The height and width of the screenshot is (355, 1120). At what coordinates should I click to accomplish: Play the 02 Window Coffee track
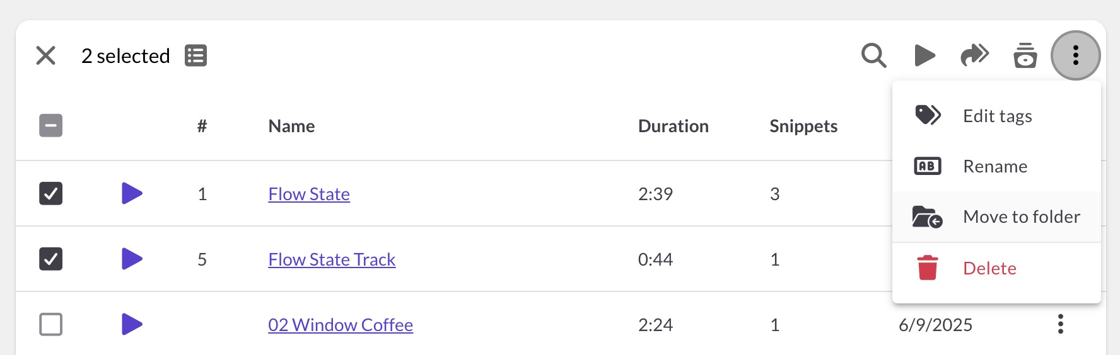click(x=132, y=324)
